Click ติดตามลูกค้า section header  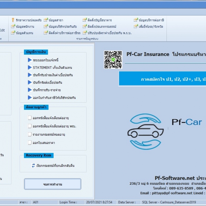click(x=36, y=107)
